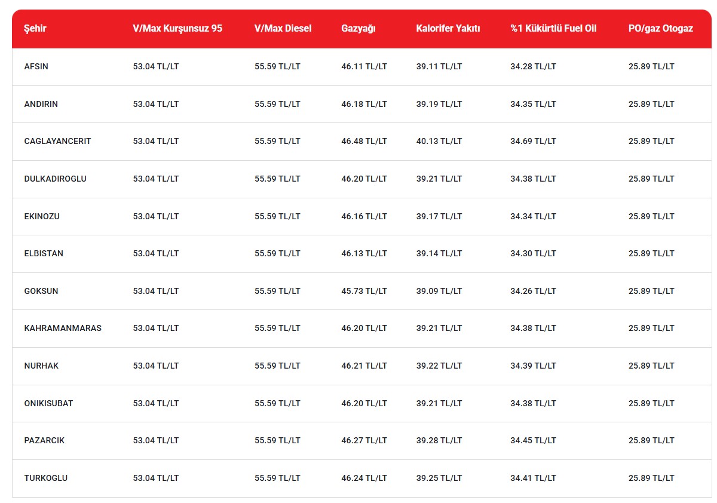Image resolution: width=717 pixels, height=503 pixels.
Task: Select the DULKADIROGLU city cell
Action: [55, 179]
